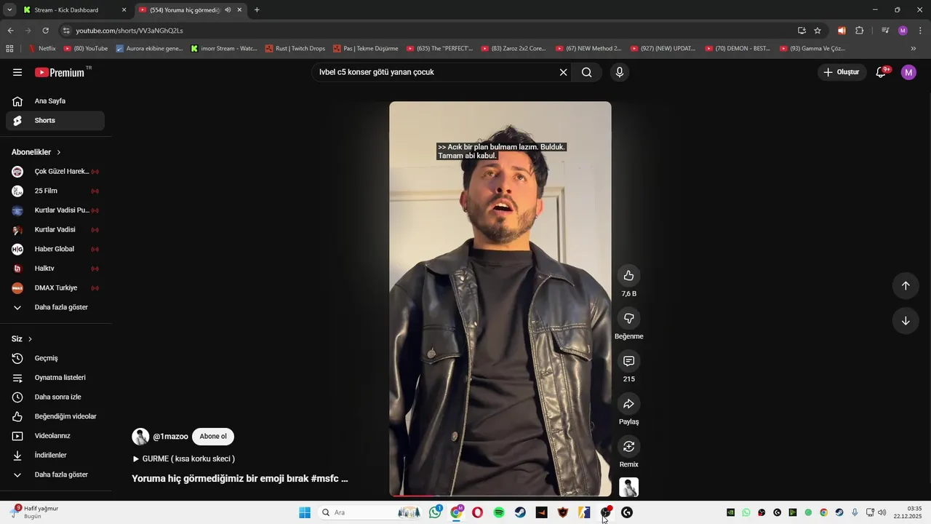Open the DMAX Turkiye channel
Viewport: 931px width, 524px height.
pyautogui.click(x=55, y=288)
